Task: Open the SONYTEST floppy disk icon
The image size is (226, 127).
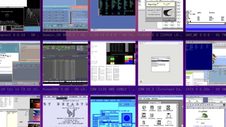Action: [x=169, y=116]
